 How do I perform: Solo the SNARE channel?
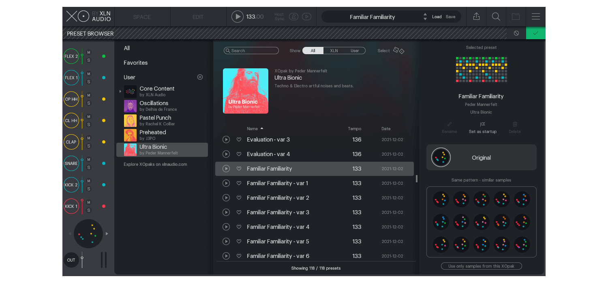[x=89, y=167]
